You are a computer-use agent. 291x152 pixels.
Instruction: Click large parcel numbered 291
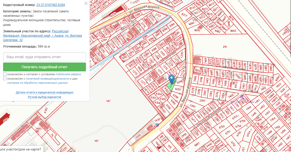tap(224, 47)
